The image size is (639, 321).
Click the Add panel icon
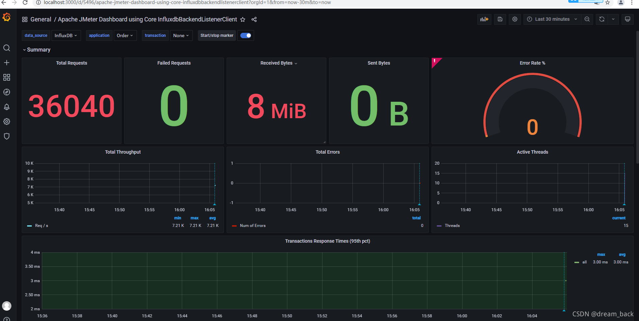(484, 19)
